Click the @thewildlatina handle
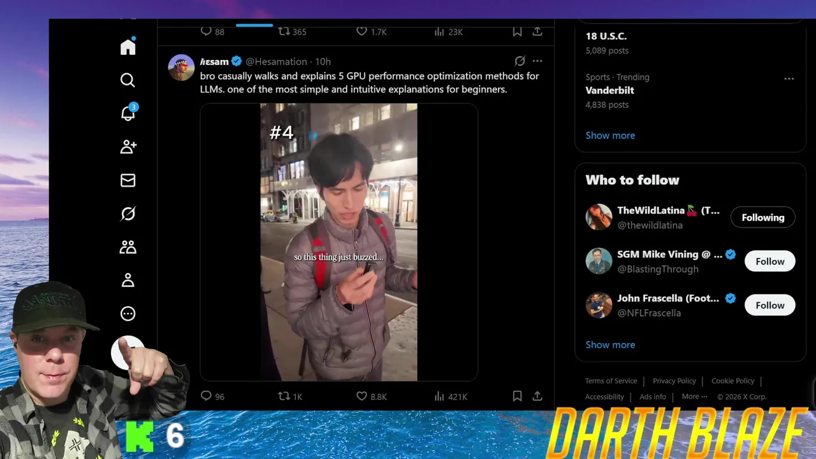 (x=650, y=225)
